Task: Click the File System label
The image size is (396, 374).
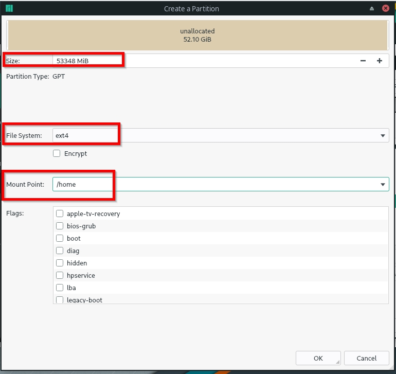Action: coord(24,135)
